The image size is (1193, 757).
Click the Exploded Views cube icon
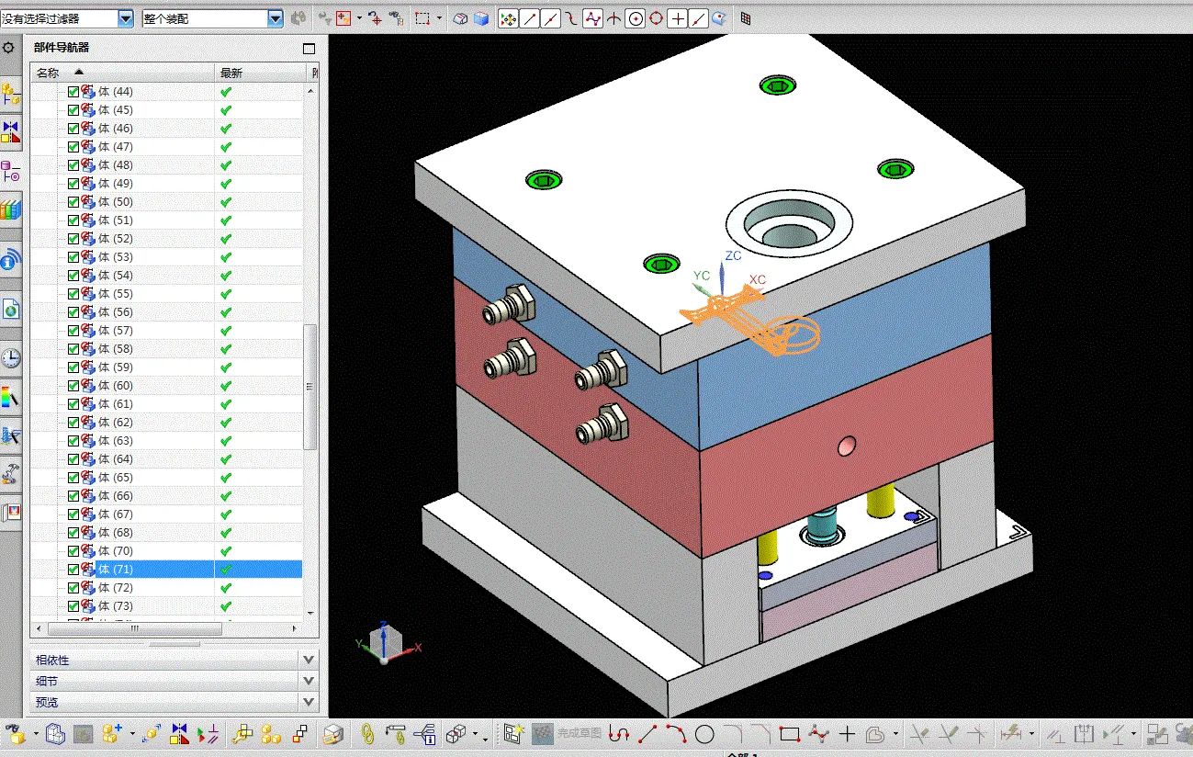click(456, 734)
